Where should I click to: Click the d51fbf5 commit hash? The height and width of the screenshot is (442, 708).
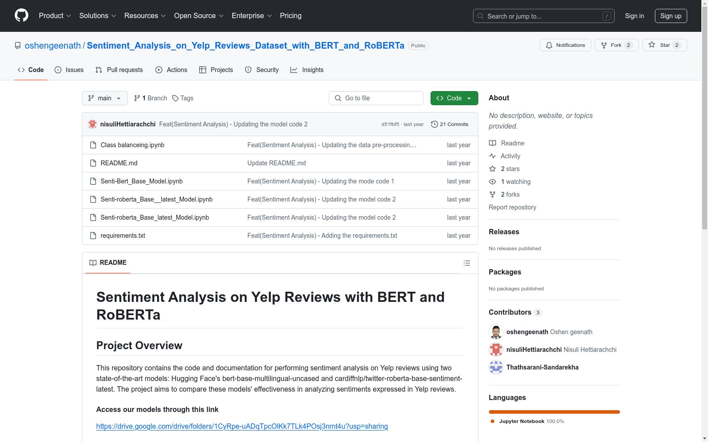point(390,125)
